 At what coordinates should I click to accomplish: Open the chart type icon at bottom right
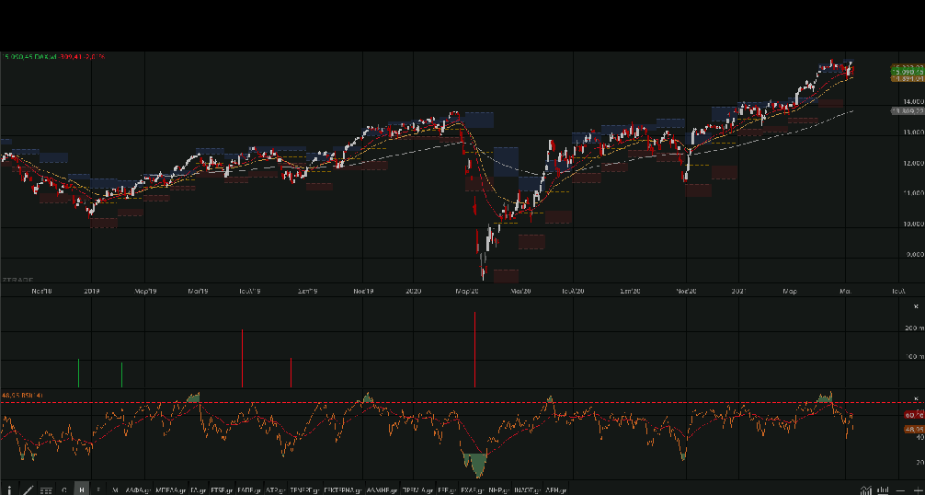coord(866,490)
